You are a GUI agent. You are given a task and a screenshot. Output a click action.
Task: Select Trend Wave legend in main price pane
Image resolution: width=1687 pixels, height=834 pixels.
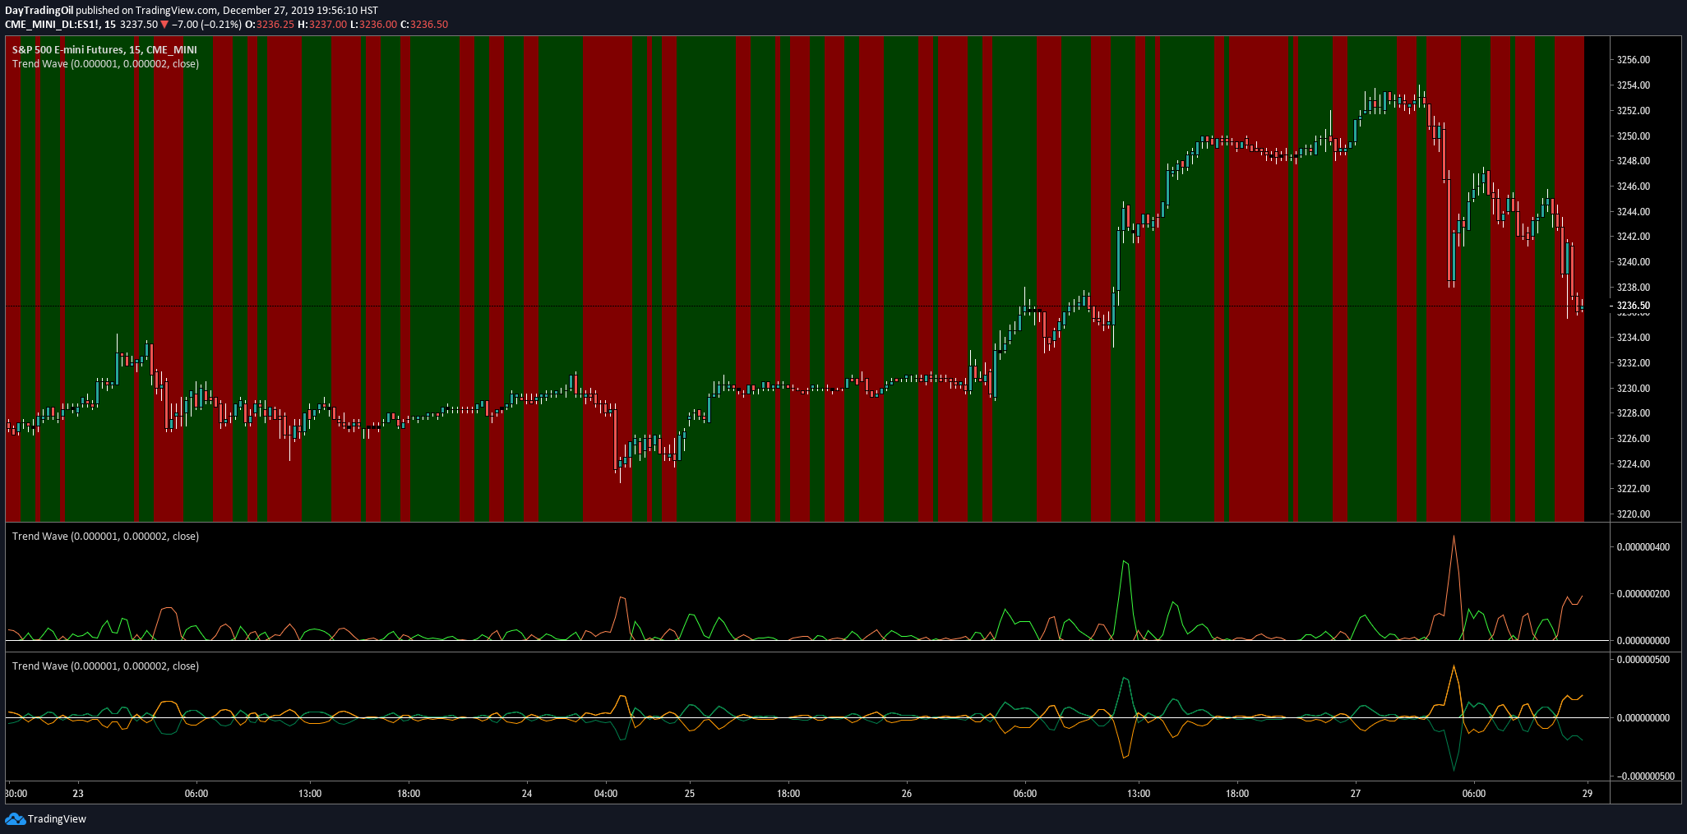point(105,63)
